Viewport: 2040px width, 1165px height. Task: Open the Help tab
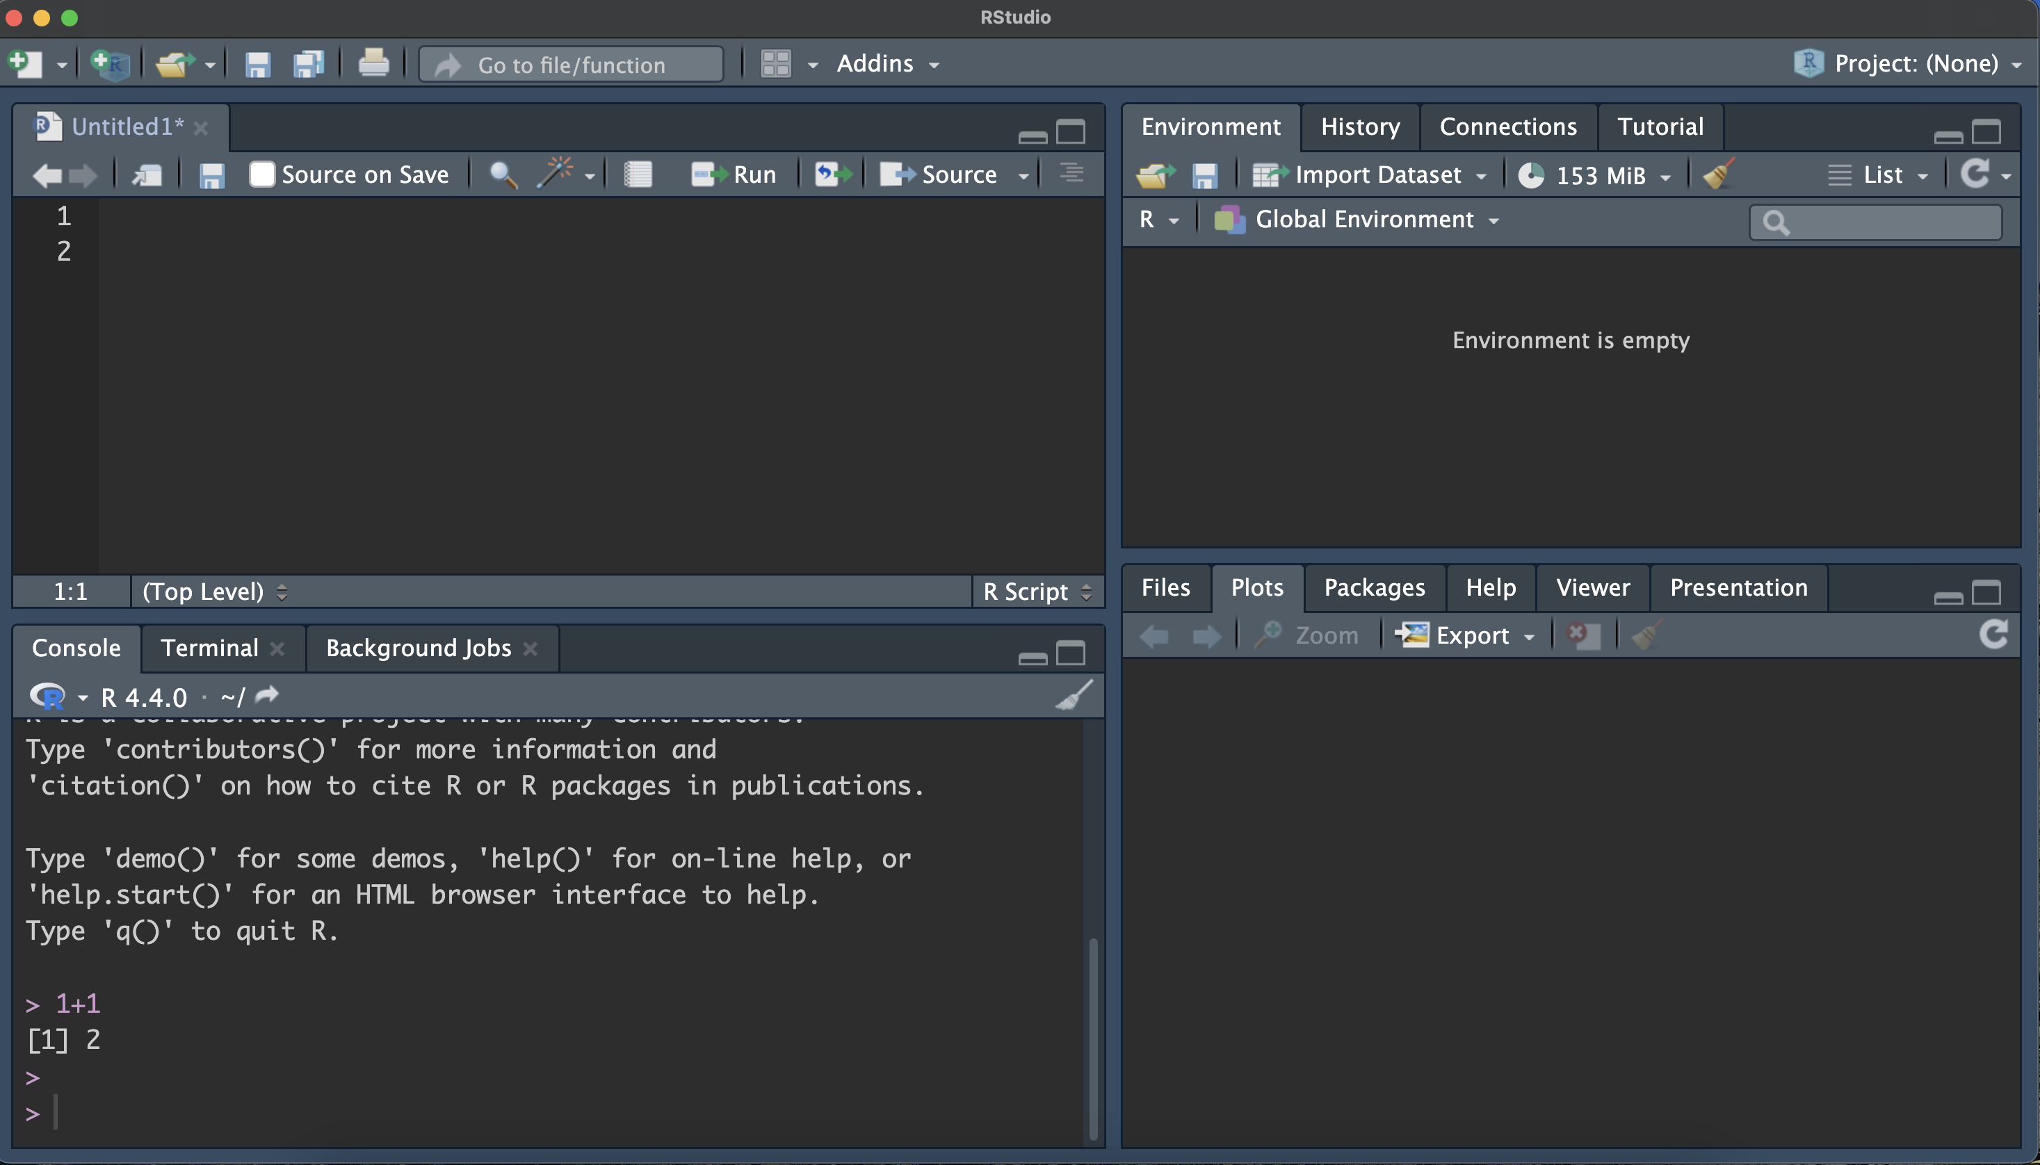click(1490, 587)
